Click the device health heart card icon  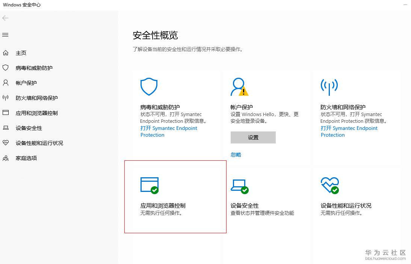pyautogui.click(x=330, y=186)
